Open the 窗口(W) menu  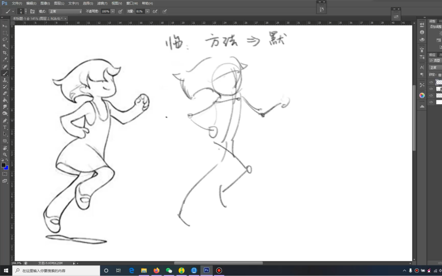point(132,3)
